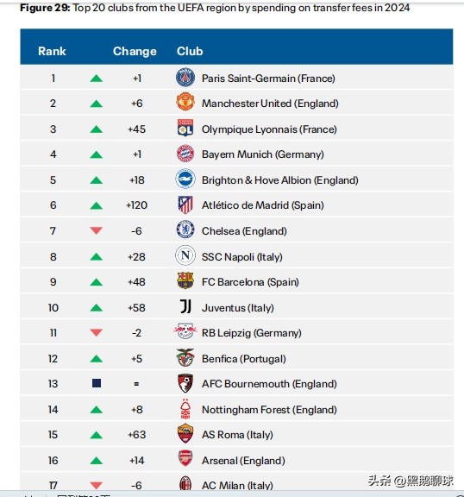Click the Figure 29 caption title
Viewport: 464px width, 497px height.
tap(215, 8)
